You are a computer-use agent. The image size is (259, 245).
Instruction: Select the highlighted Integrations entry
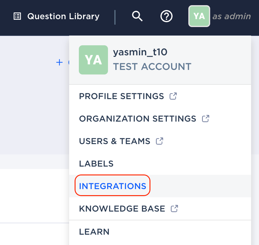click(x=113, y=185)
